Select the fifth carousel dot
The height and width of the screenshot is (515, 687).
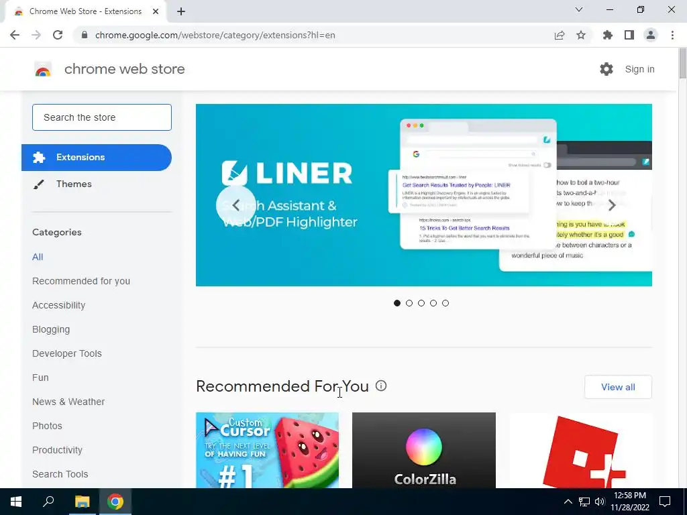[x=445, y=303]
